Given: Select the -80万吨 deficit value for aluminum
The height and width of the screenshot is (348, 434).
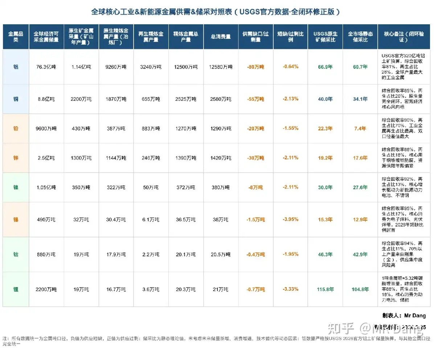Looking at the screenshot, I should click(x=255, y=67).
